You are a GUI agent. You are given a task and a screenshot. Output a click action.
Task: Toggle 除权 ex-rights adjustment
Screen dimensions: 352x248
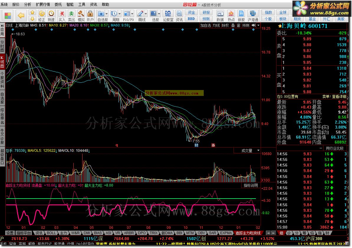click(225, 25)
